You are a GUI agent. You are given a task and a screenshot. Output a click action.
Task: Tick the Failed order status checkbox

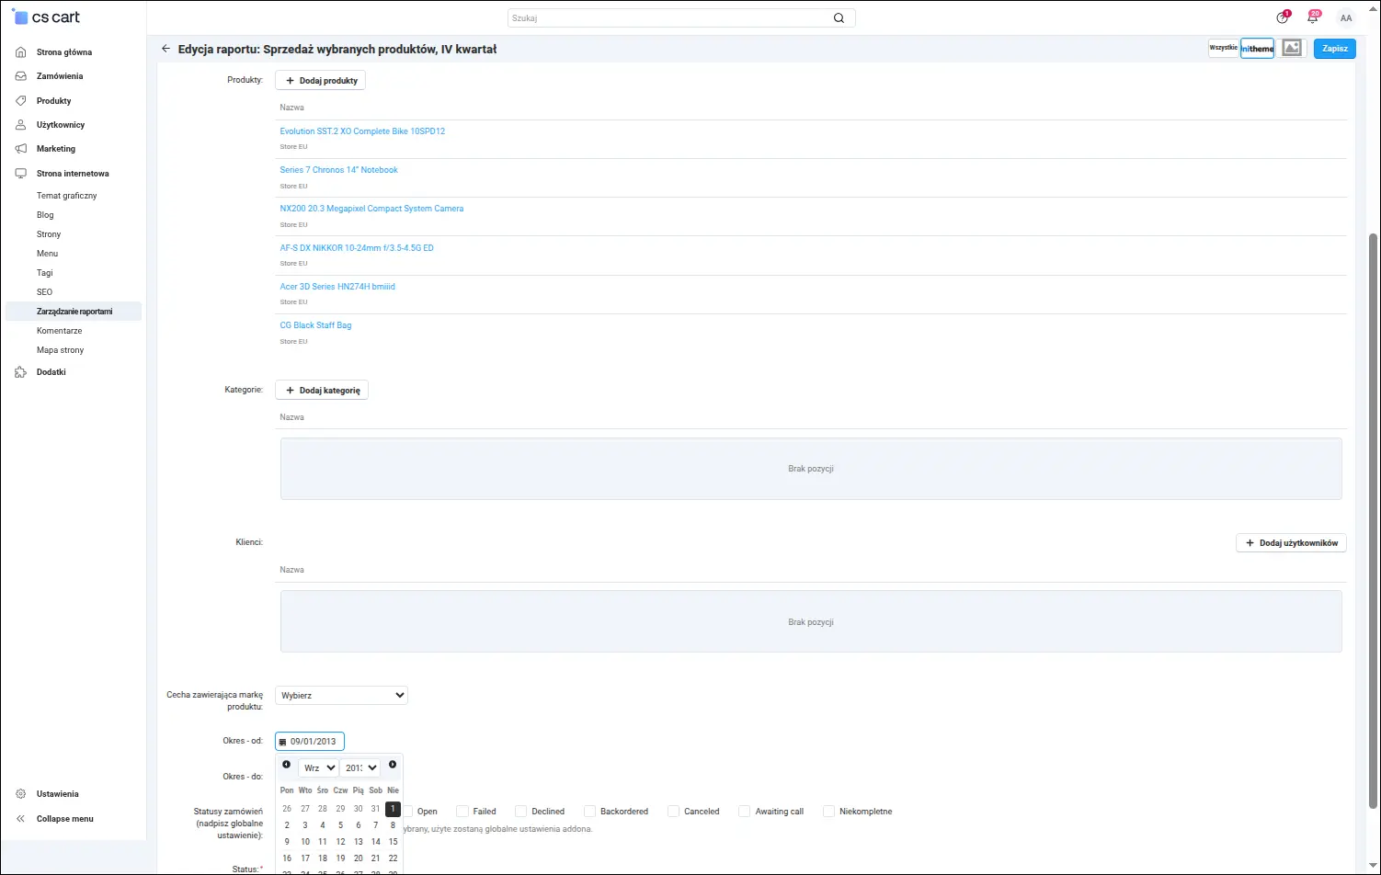[463, 812]
